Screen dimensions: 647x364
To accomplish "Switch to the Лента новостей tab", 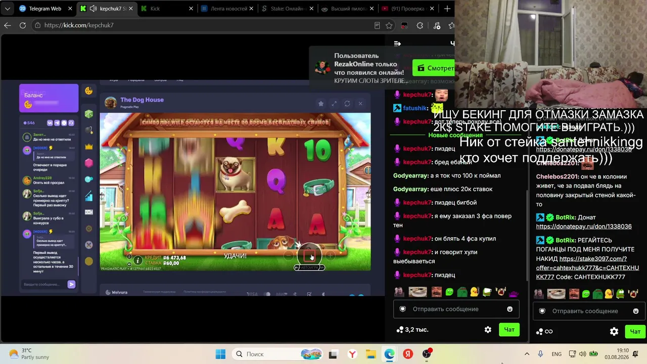I will point(227,9).
